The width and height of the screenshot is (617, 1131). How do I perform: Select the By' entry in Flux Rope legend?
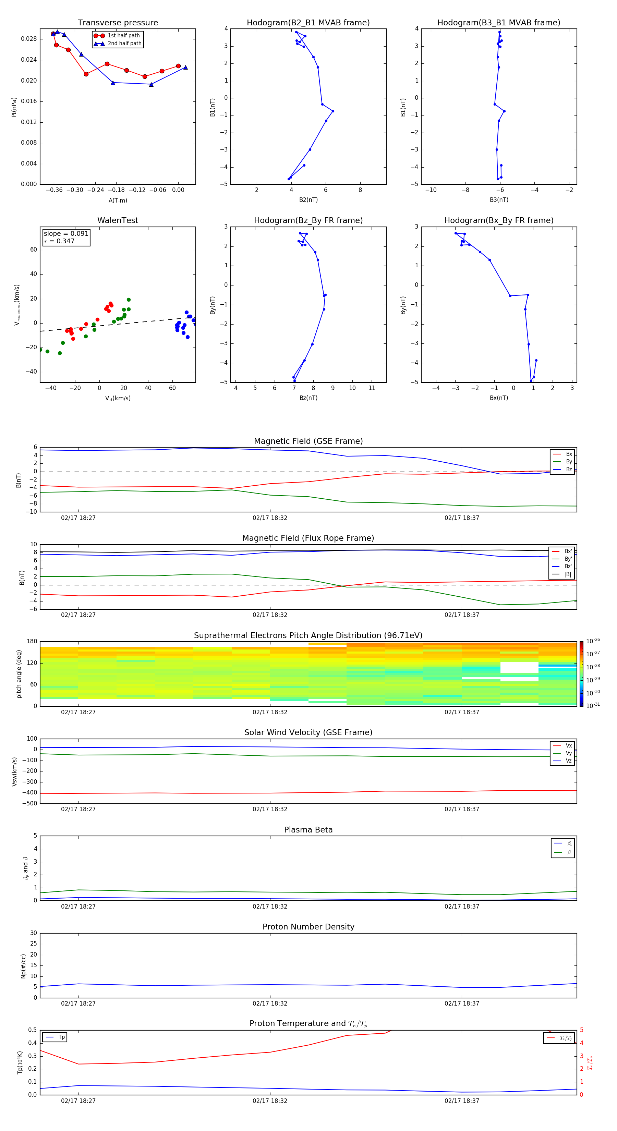point(562,559)
